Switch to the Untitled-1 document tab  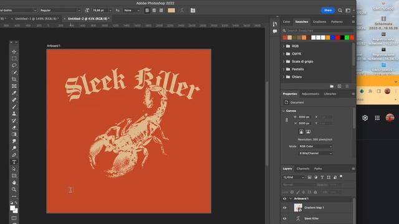point(37,19)
